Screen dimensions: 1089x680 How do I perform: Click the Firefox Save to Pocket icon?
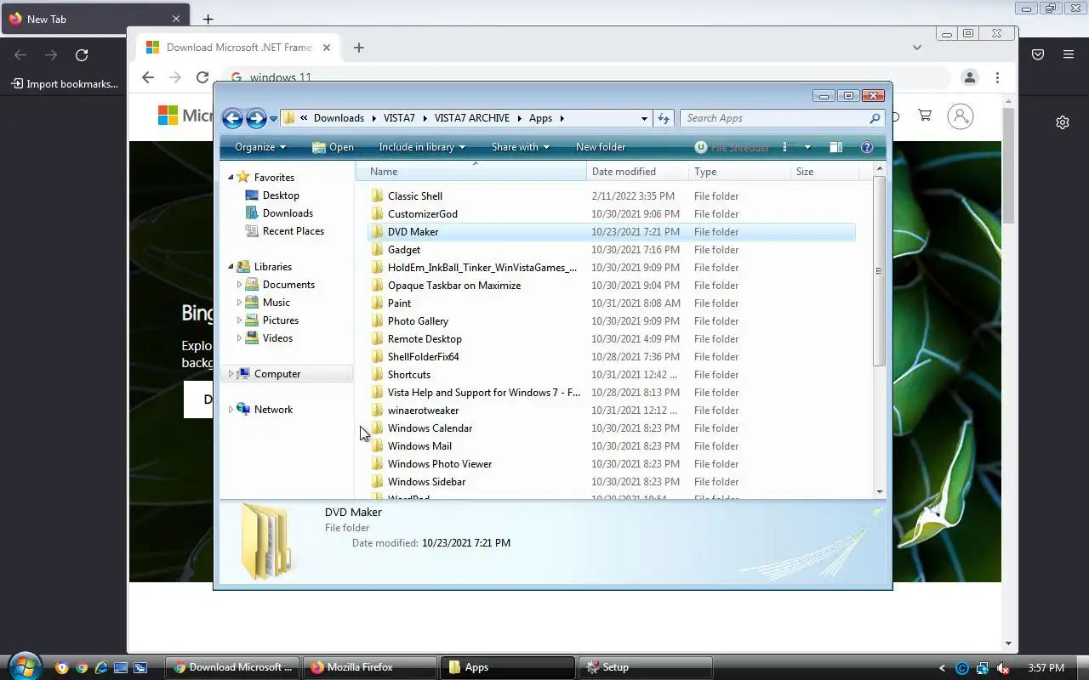point(1038,54)
